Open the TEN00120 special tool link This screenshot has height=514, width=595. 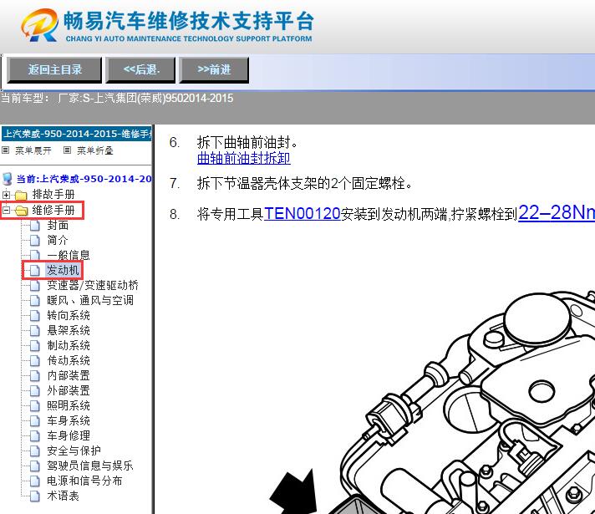point(302,214)
